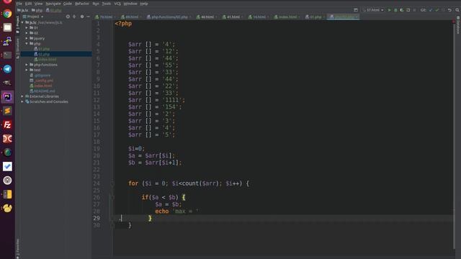This screenshot has height=259, width=461.
Task: Fold the if block at line 26
Action: pyautogui.click(x=112, y=197)
